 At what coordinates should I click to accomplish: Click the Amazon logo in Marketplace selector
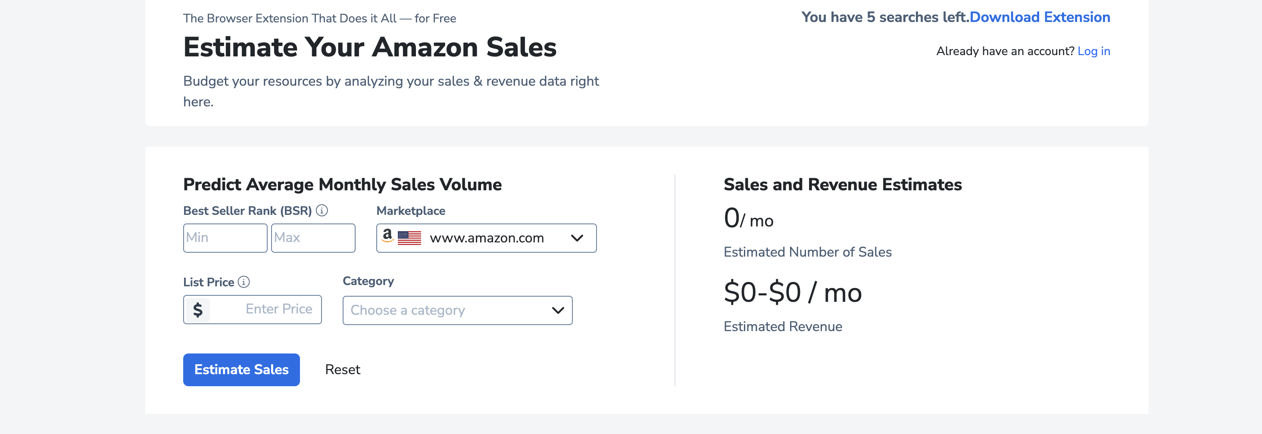tap(387, 236)
